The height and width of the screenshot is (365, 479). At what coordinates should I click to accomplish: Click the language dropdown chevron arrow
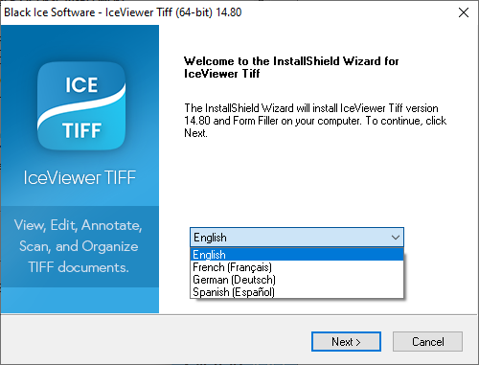point(396,238)
